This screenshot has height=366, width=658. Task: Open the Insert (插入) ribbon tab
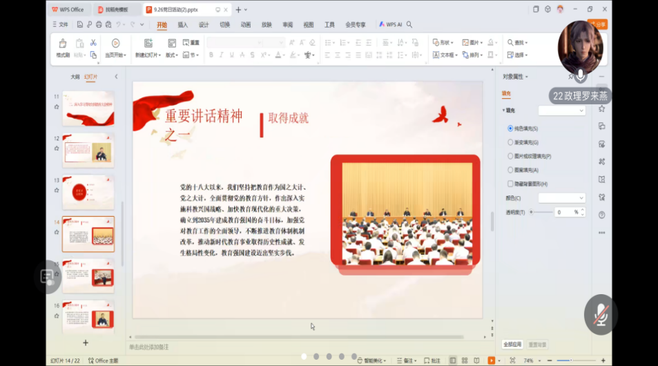pyautogui.click(x=183, y=25)
